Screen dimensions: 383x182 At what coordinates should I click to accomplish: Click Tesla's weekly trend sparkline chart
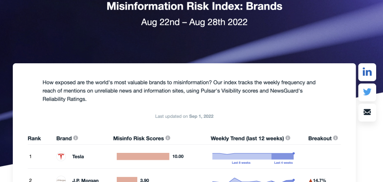click(x=253, y=156)
